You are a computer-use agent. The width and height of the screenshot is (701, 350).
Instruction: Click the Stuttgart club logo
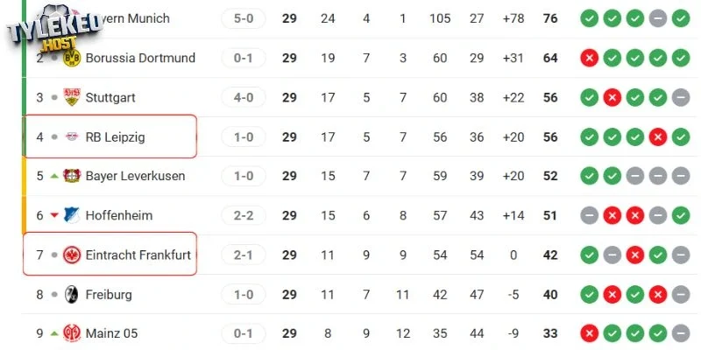click(x=71, y=97)
